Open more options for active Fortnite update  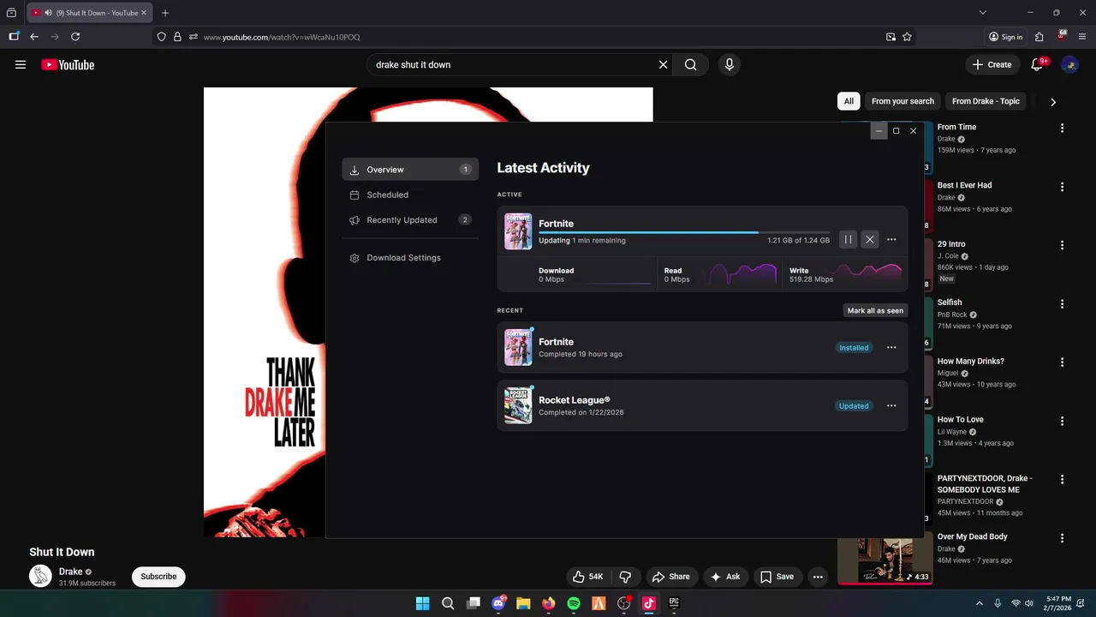click(891, 240)
